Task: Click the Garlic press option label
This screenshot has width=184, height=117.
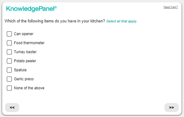Action: coord(24,79)
